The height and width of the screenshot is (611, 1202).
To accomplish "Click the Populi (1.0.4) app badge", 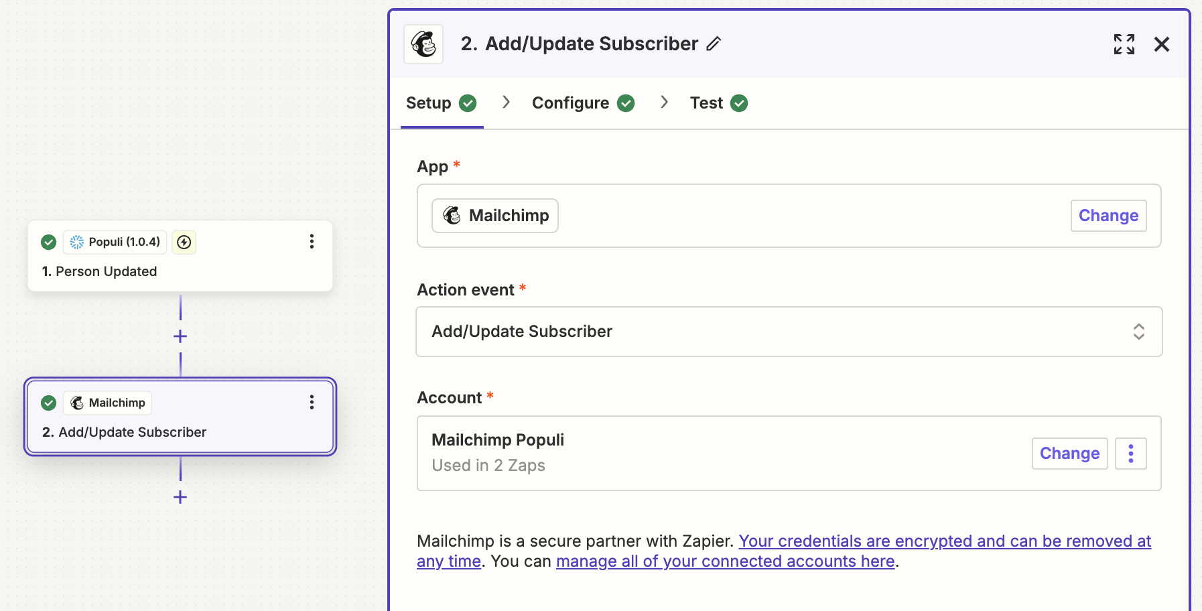I will point(115,242).
